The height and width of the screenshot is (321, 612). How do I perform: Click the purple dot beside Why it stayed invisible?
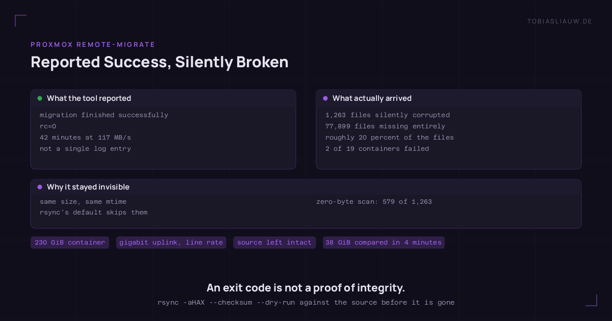[40, 187]
